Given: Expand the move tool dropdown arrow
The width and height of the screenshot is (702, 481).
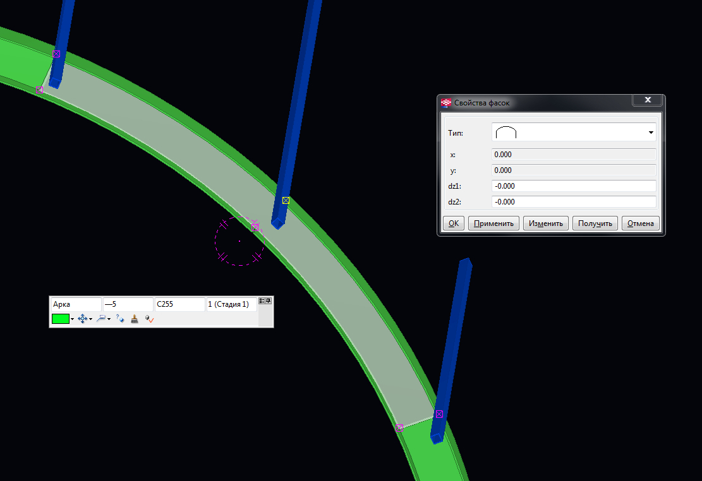Looking at the screenshot, I should point(91,319).
